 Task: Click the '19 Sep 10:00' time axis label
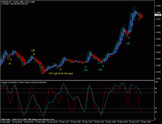pos(41,122)
